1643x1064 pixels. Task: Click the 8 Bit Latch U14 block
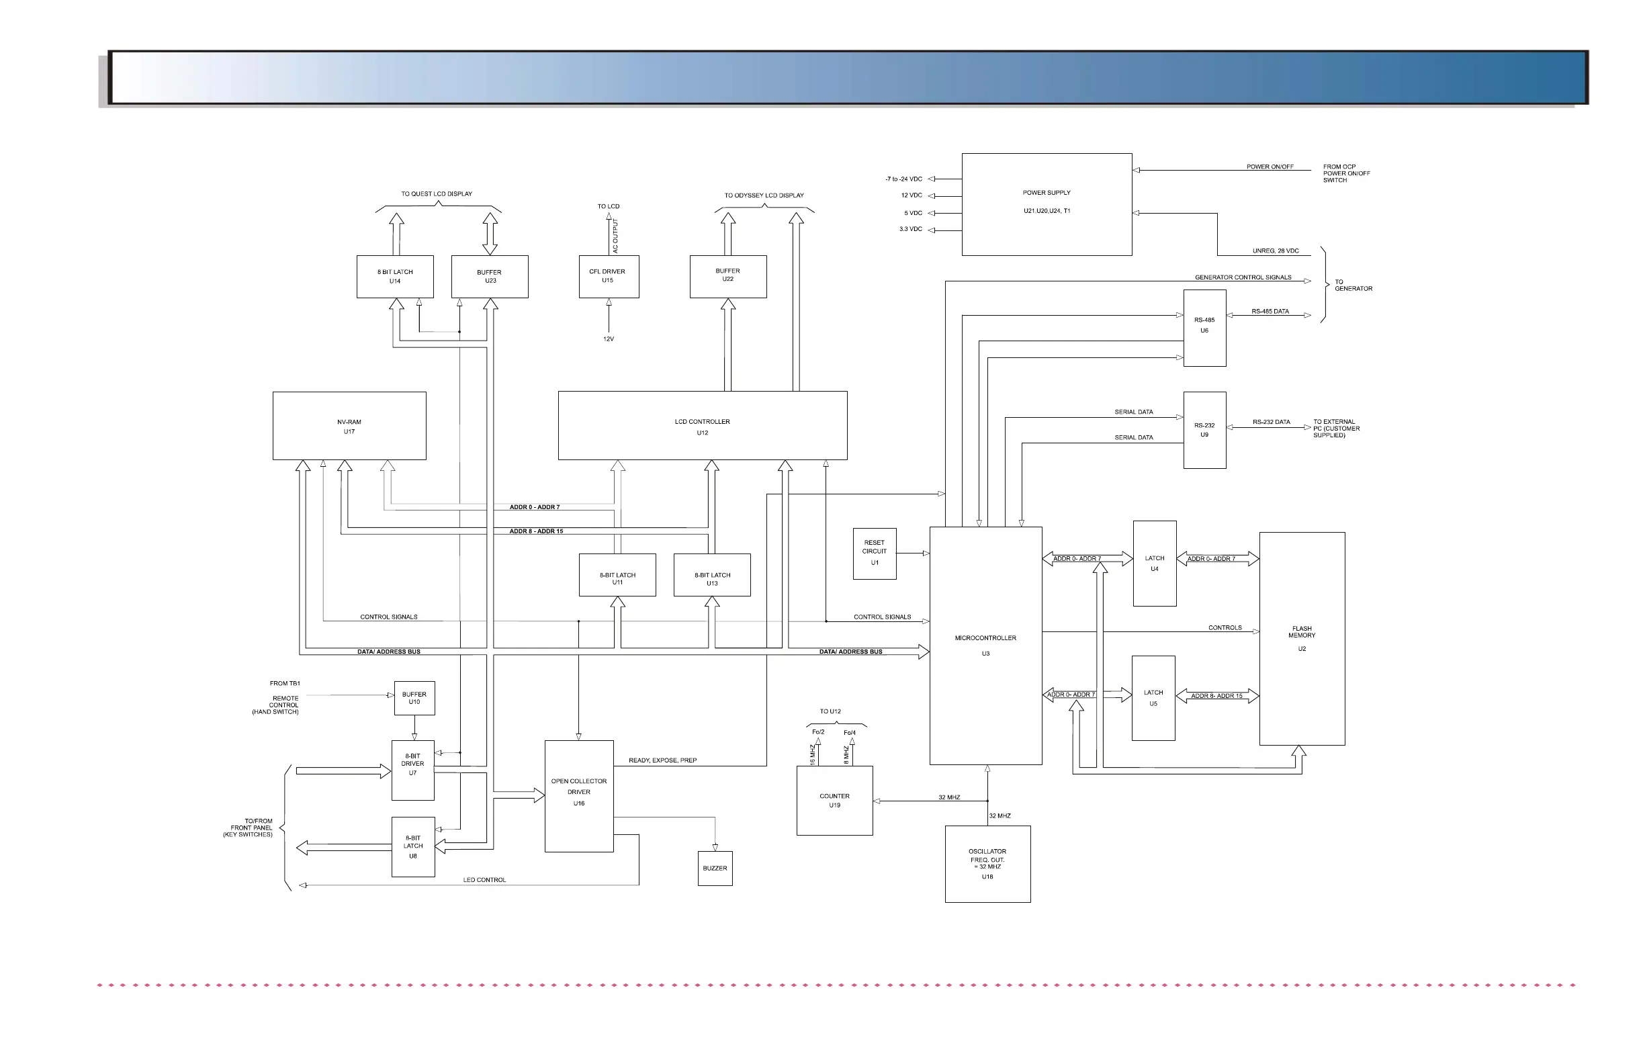tap(395, 276)
